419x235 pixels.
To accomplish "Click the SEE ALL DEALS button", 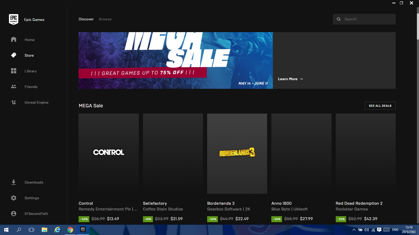I will click(x=380, y=106).
